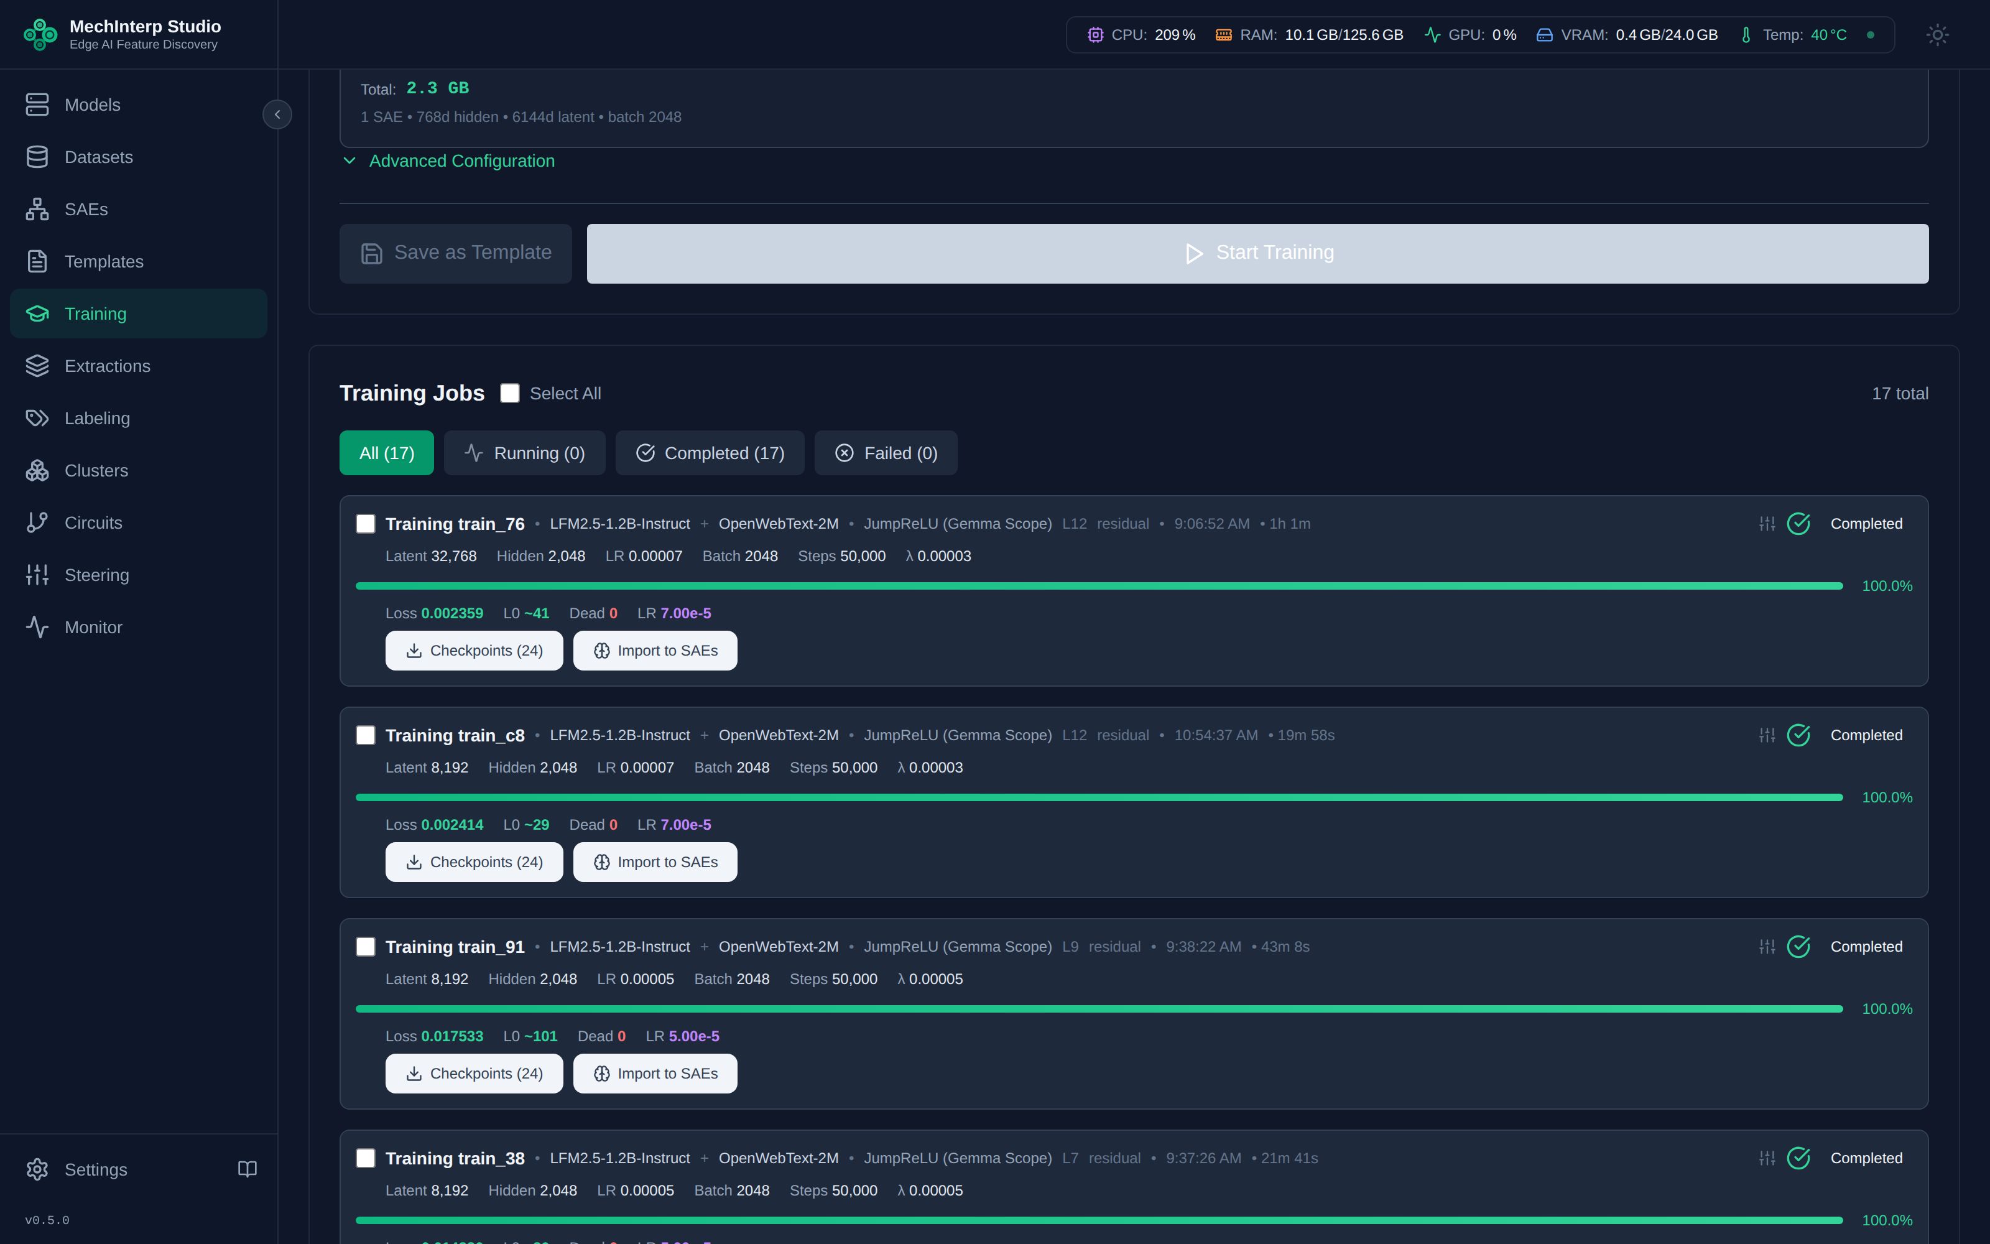Click the v0.5.0 version label
Screen dimensions: 1990x1244
pyautogui.click(x=47, y=1220)
